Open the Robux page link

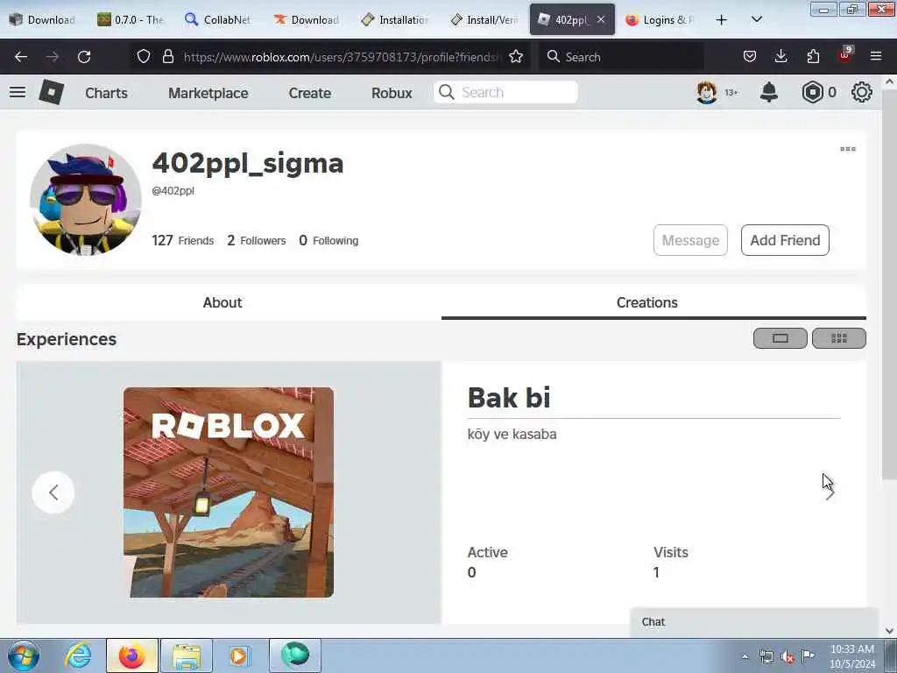point(392,93)
